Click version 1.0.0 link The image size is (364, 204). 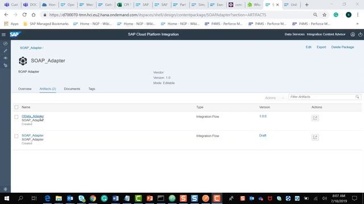tap(263, 116)
